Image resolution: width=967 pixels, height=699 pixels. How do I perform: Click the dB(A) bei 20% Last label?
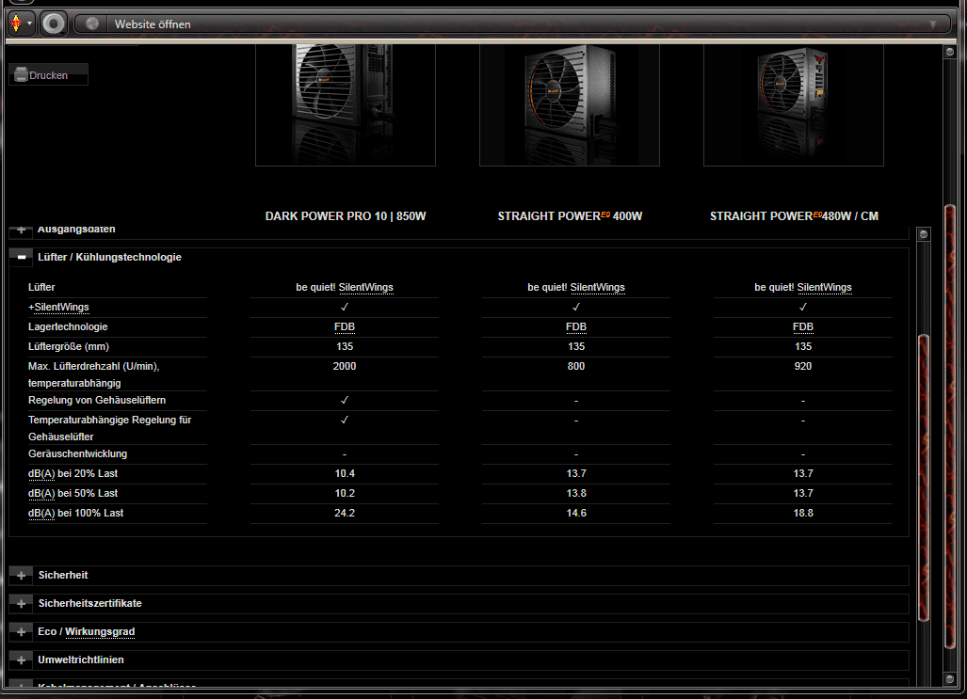(73, 473)
